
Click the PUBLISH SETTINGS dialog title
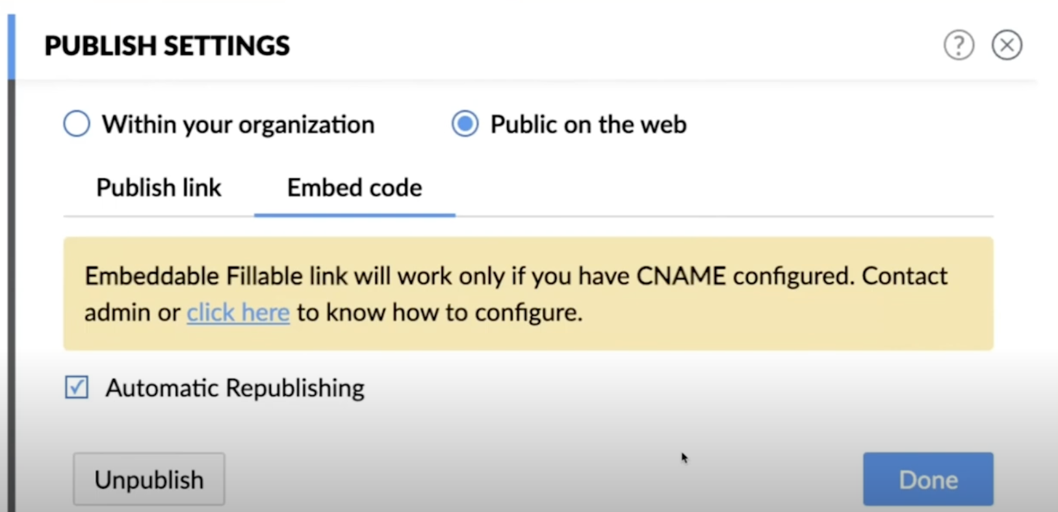[167, 45]
